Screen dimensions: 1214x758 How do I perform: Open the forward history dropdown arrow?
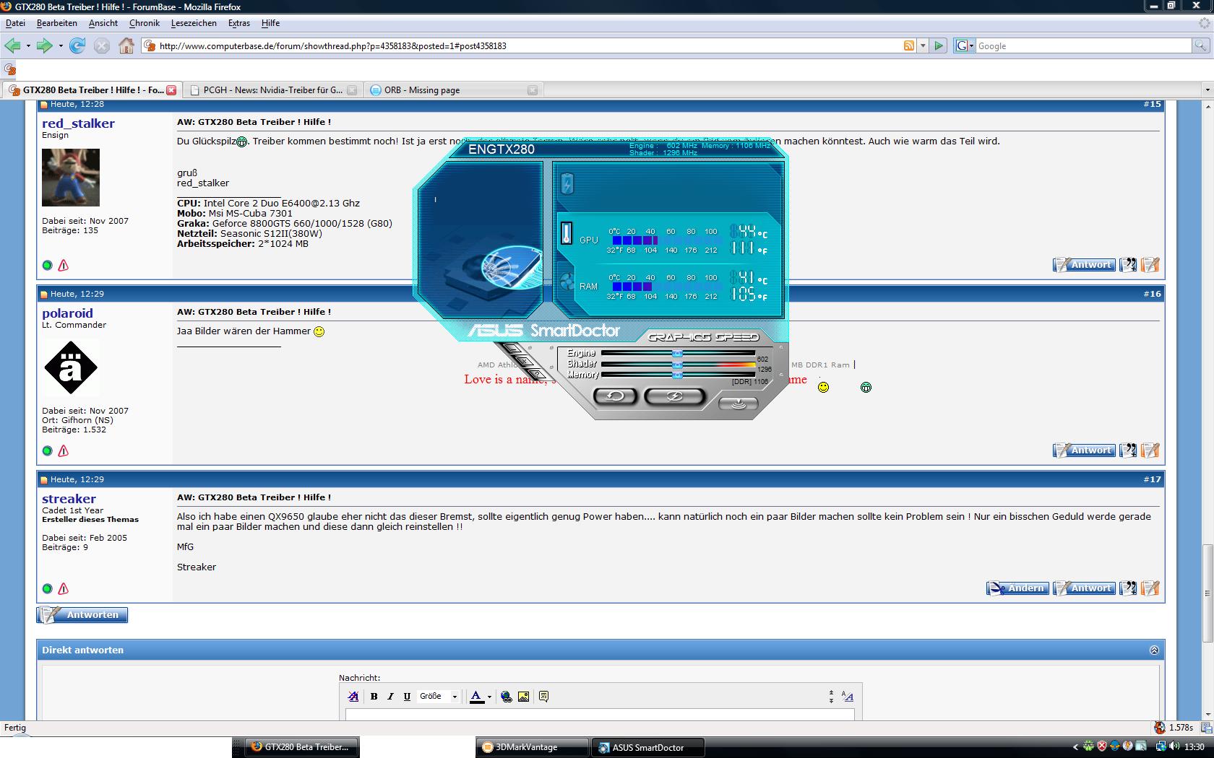click(61, 46)
